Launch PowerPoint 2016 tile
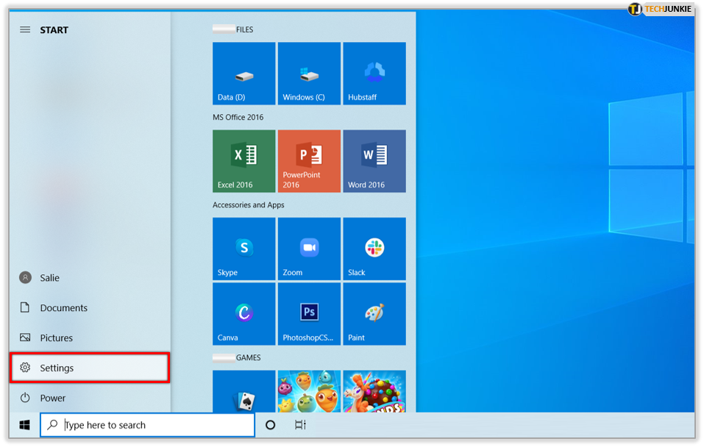 (309, 161)
